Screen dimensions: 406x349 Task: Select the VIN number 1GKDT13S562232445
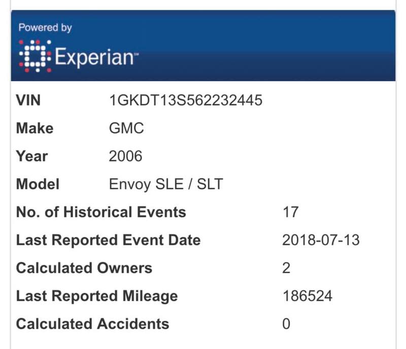pyautogui.click(x=186, y=100)
